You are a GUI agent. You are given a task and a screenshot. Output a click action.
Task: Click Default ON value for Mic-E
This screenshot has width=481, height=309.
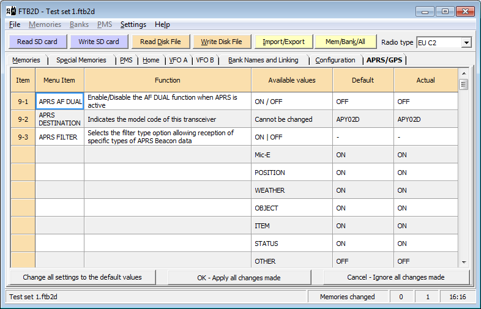363,155
